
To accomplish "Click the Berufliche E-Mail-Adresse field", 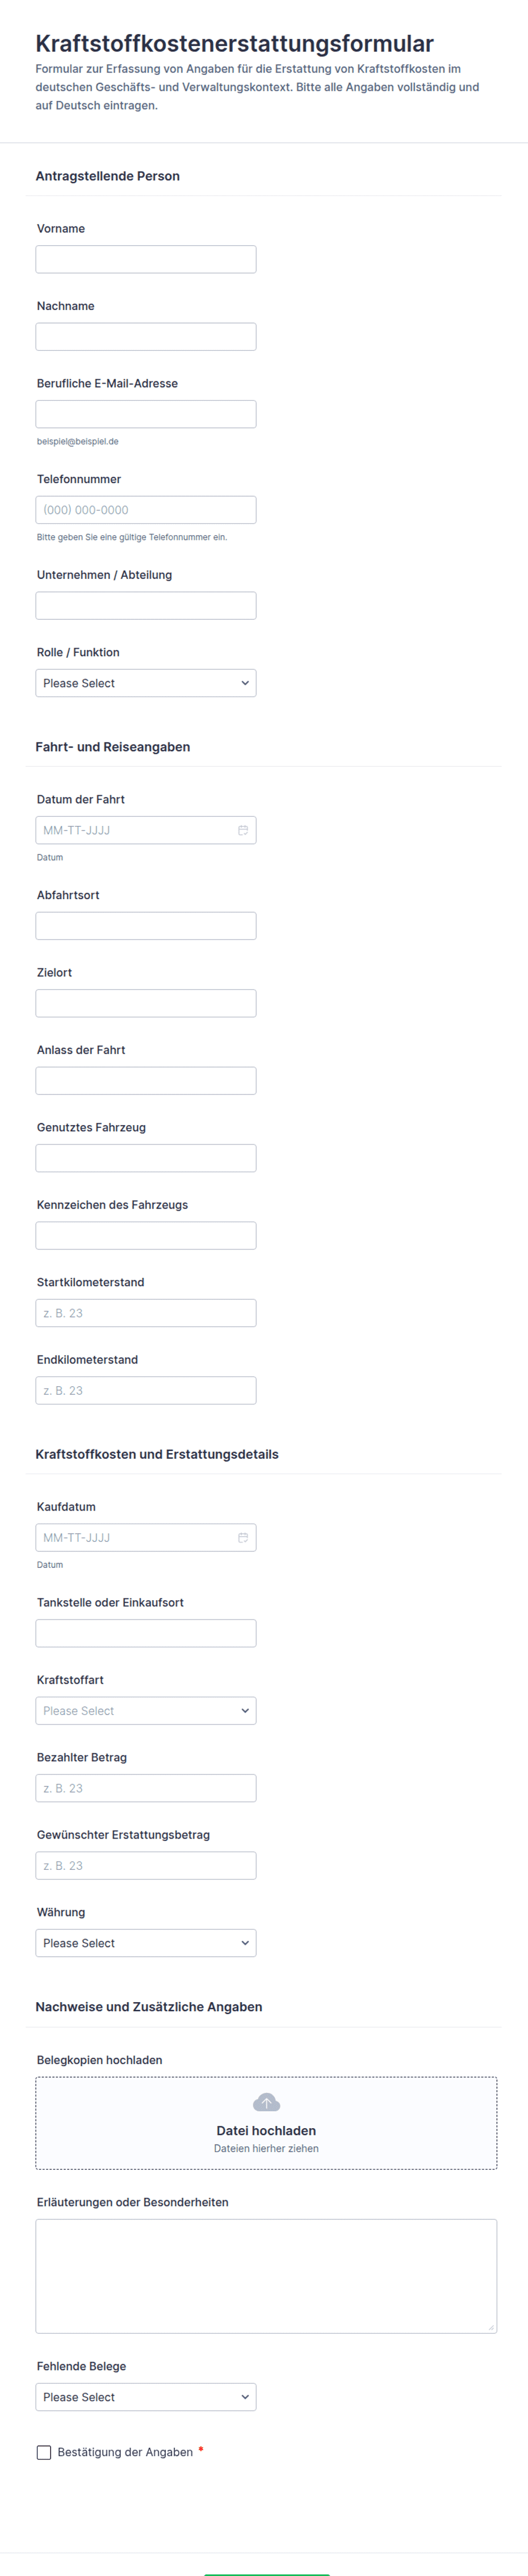I will (146, 414).
